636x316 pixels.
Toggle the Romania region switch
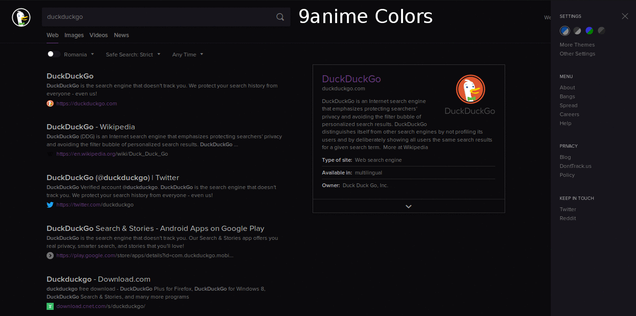(54, 54)
